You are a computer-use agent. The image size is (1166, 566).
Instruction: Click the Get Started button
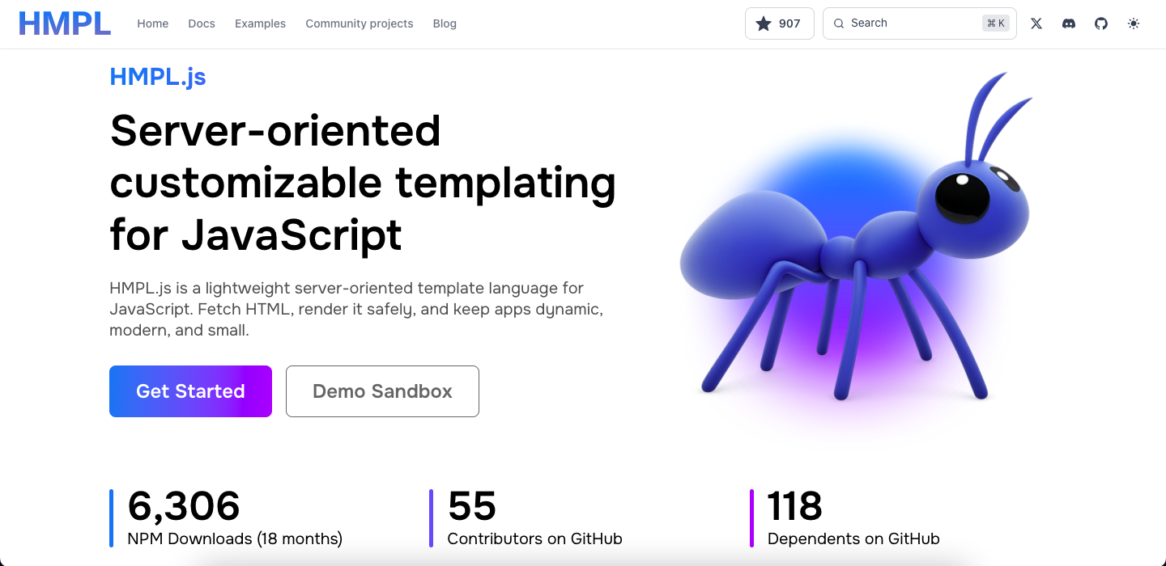pos(190,391)
